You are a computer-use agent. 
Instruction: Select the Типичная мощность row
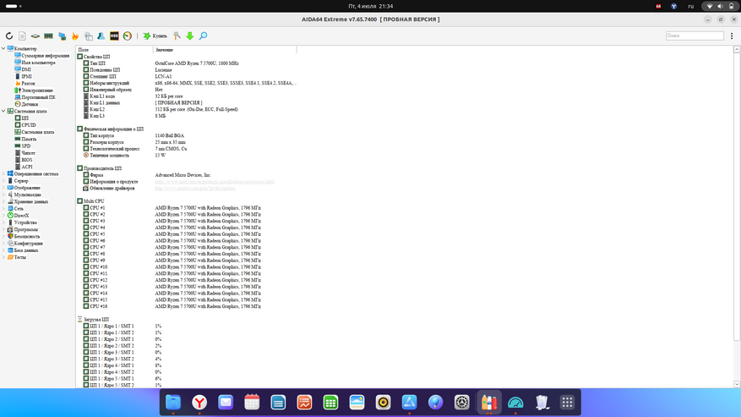tap(187, 156)
